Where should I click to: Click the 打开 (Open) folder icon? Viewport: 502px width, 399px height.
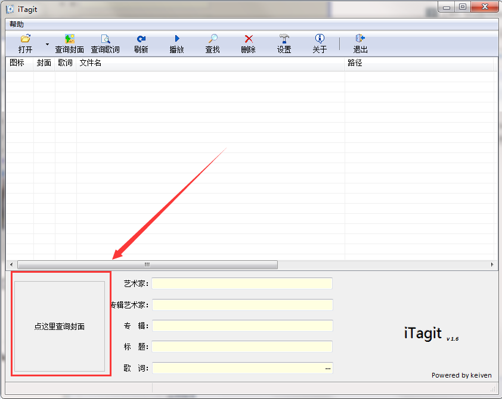point(25,39)
